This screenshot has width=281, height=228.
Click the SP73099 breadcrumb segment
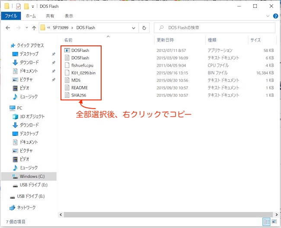(61, 28)
